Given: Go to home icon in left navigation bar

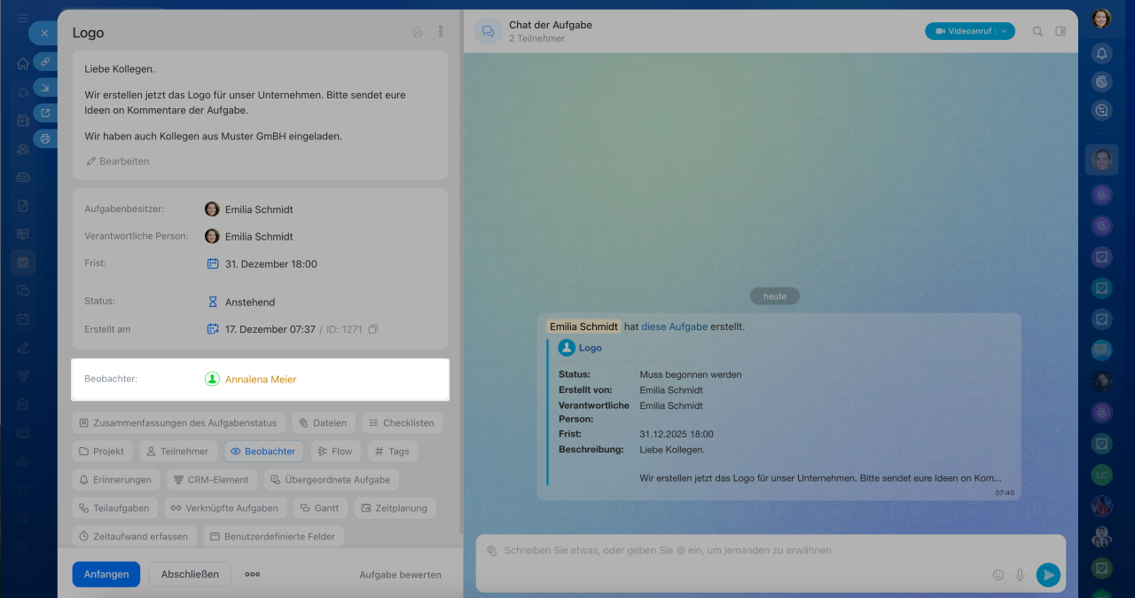Looking at the screenshot, I should click(x=23, y=63).
